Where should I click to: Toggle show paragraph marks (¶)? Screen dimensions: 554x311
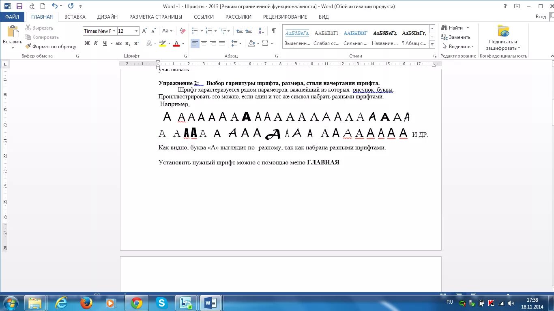(x=274, y=31)
